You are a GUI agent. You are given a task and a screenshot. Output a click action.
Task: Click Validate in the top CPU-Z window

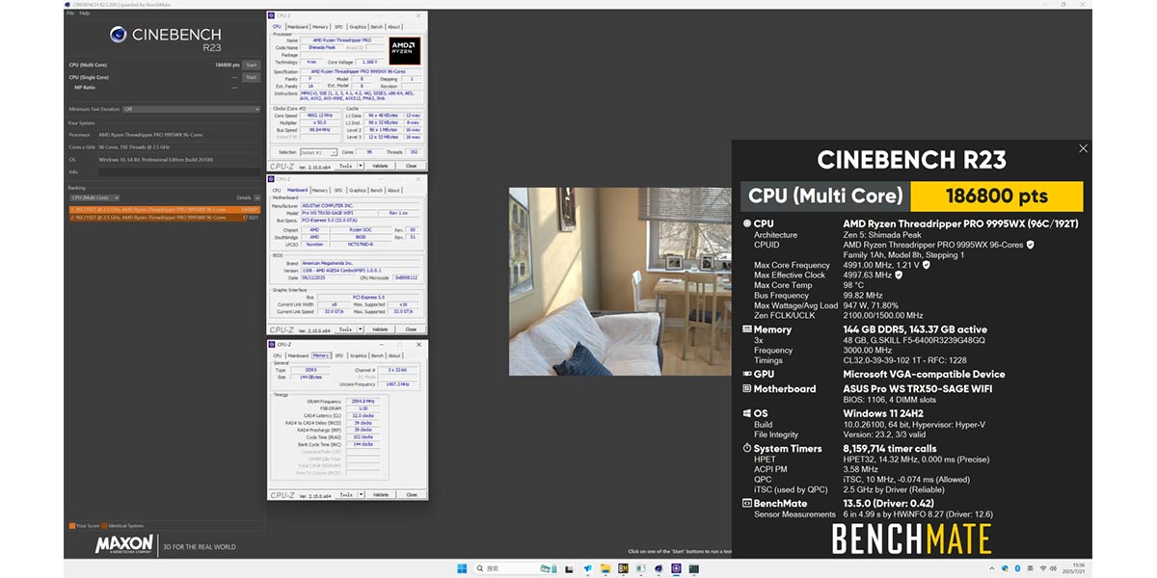(380, 166)
